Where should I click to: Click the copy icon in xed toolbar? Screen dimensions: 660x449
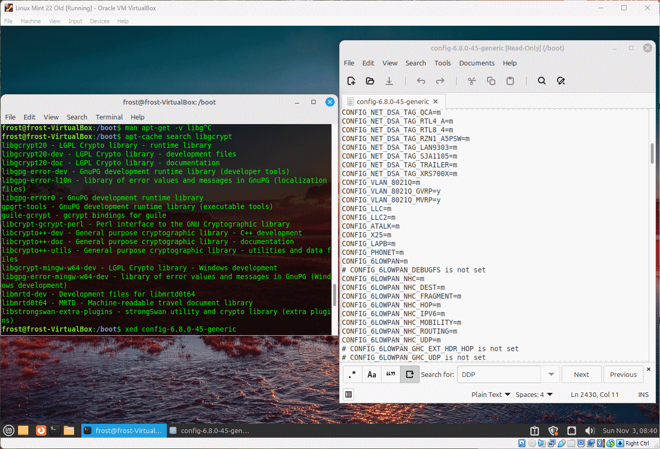491,81
